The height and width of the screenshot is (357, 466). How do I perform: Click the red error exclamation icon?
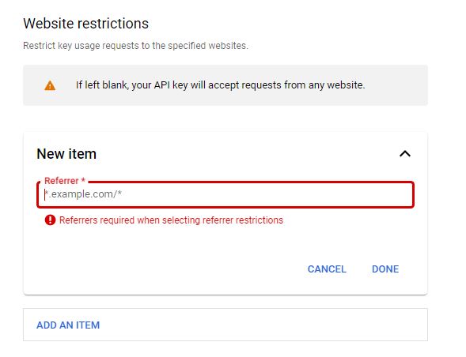click(50, 220)
